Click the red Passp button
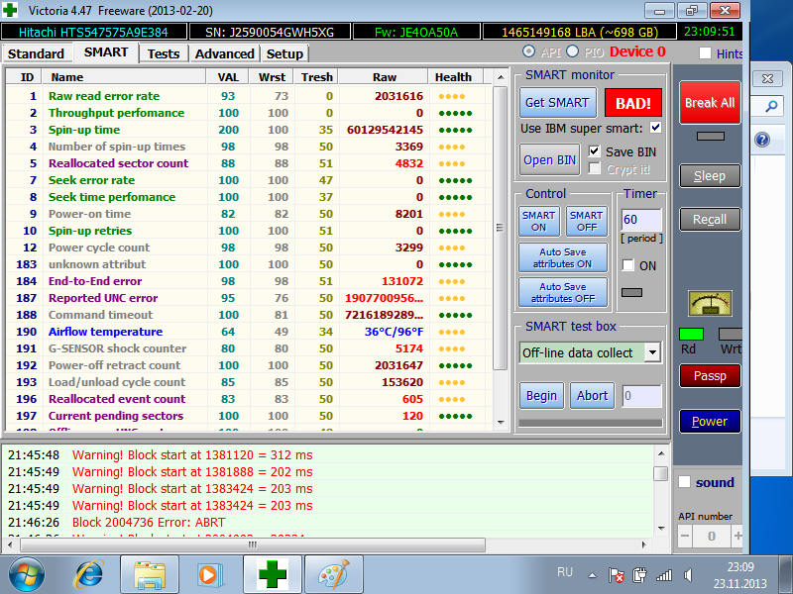Image resolution: width=793 pixels, height=594 pixels. coord(710,376)
